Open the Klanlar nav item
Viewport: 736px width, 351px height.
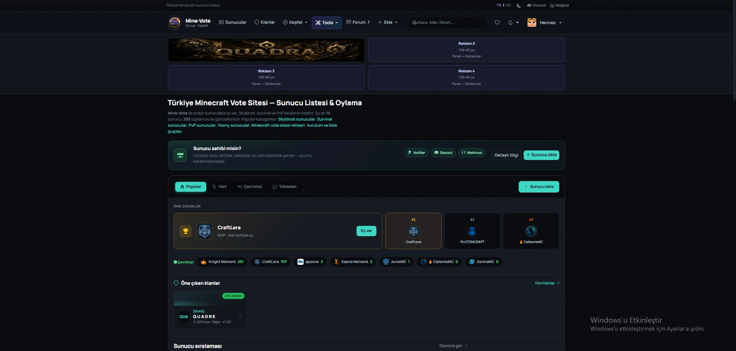point(265,23)
